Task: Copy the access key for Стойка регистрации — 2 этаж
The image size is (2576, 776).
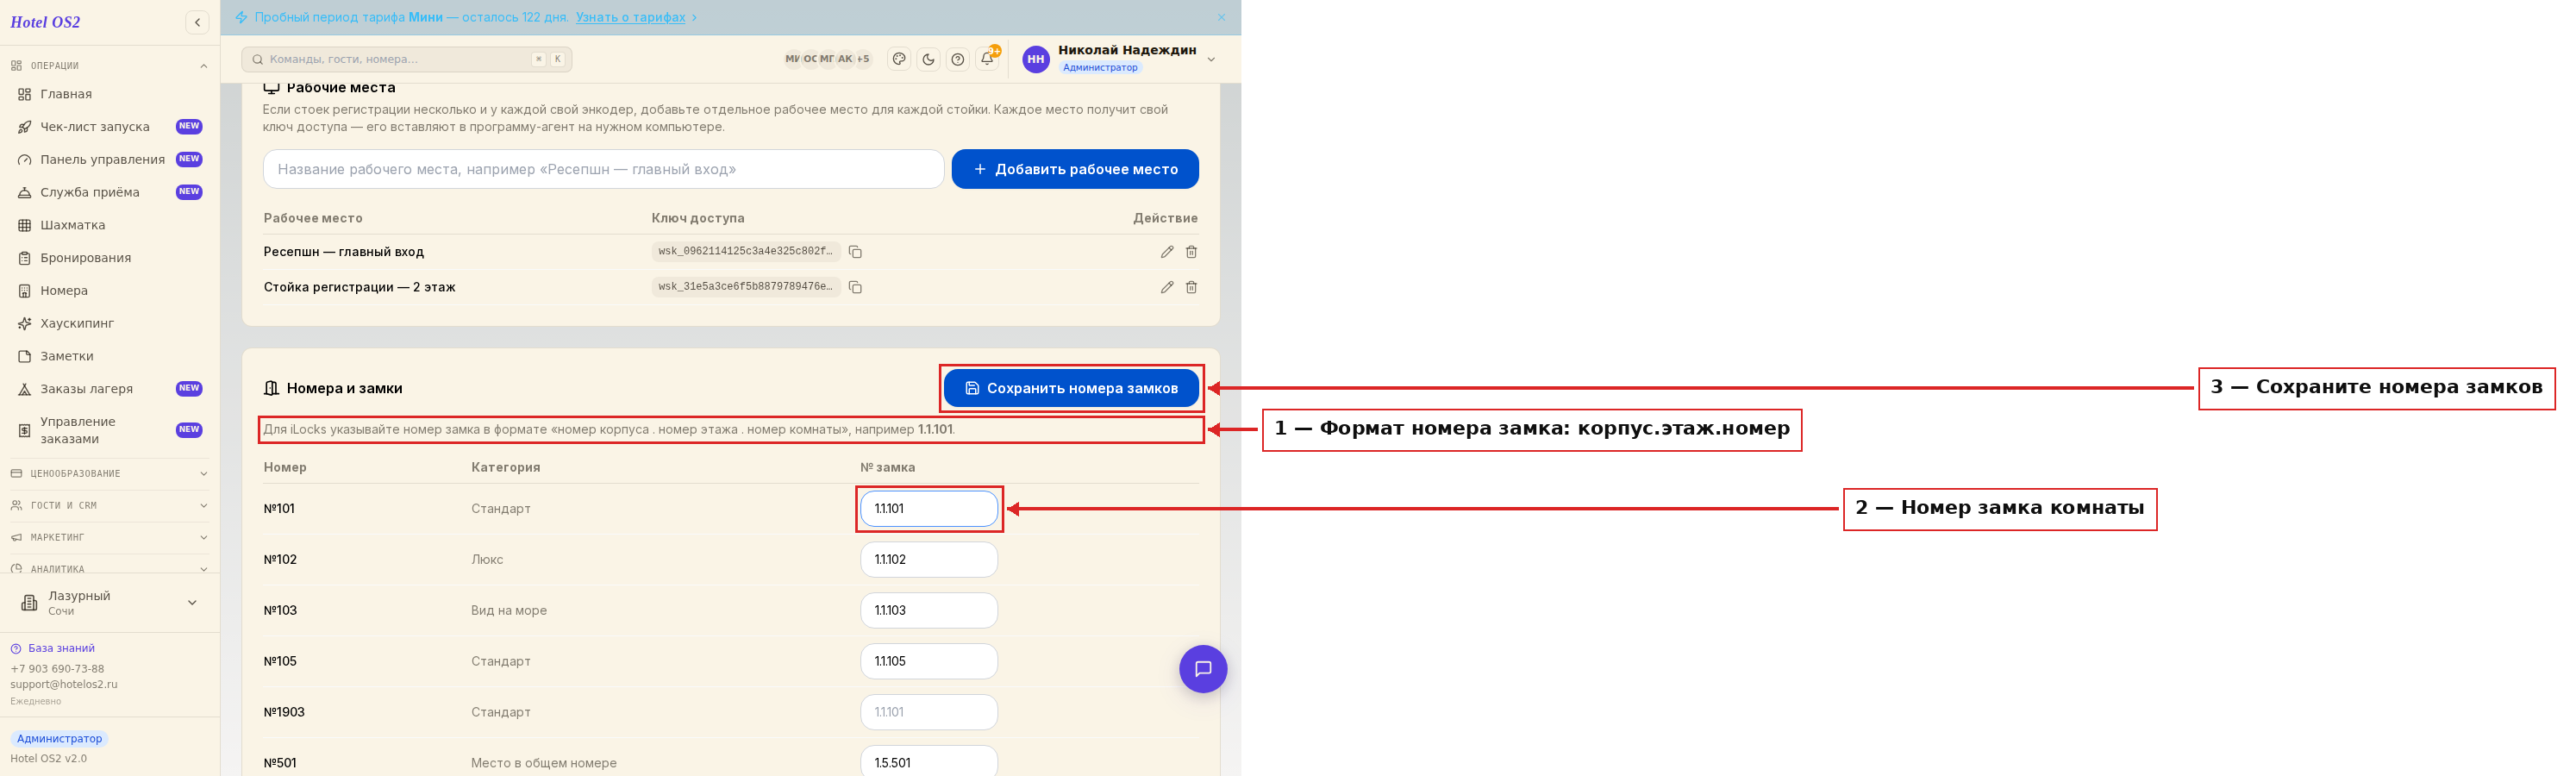Action: click(x=855, y=287)
